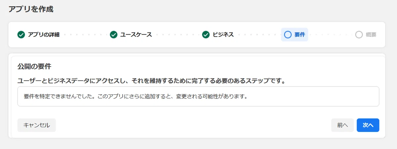Select the ユースケース step label
This screenshot has width=397, height=149.
pos(136,35)
